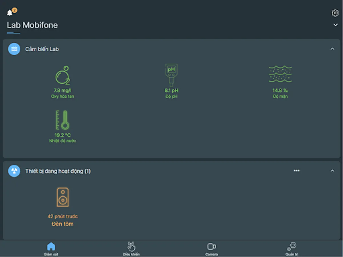
Task: Open the notifications bell icon
Action: point(10,13)
